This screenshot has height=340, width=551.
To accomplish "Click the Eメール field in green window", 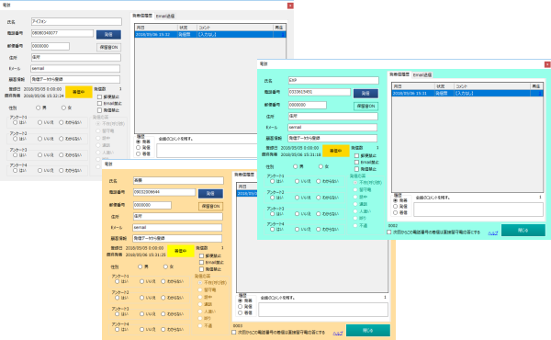I will tap(332, 128).
